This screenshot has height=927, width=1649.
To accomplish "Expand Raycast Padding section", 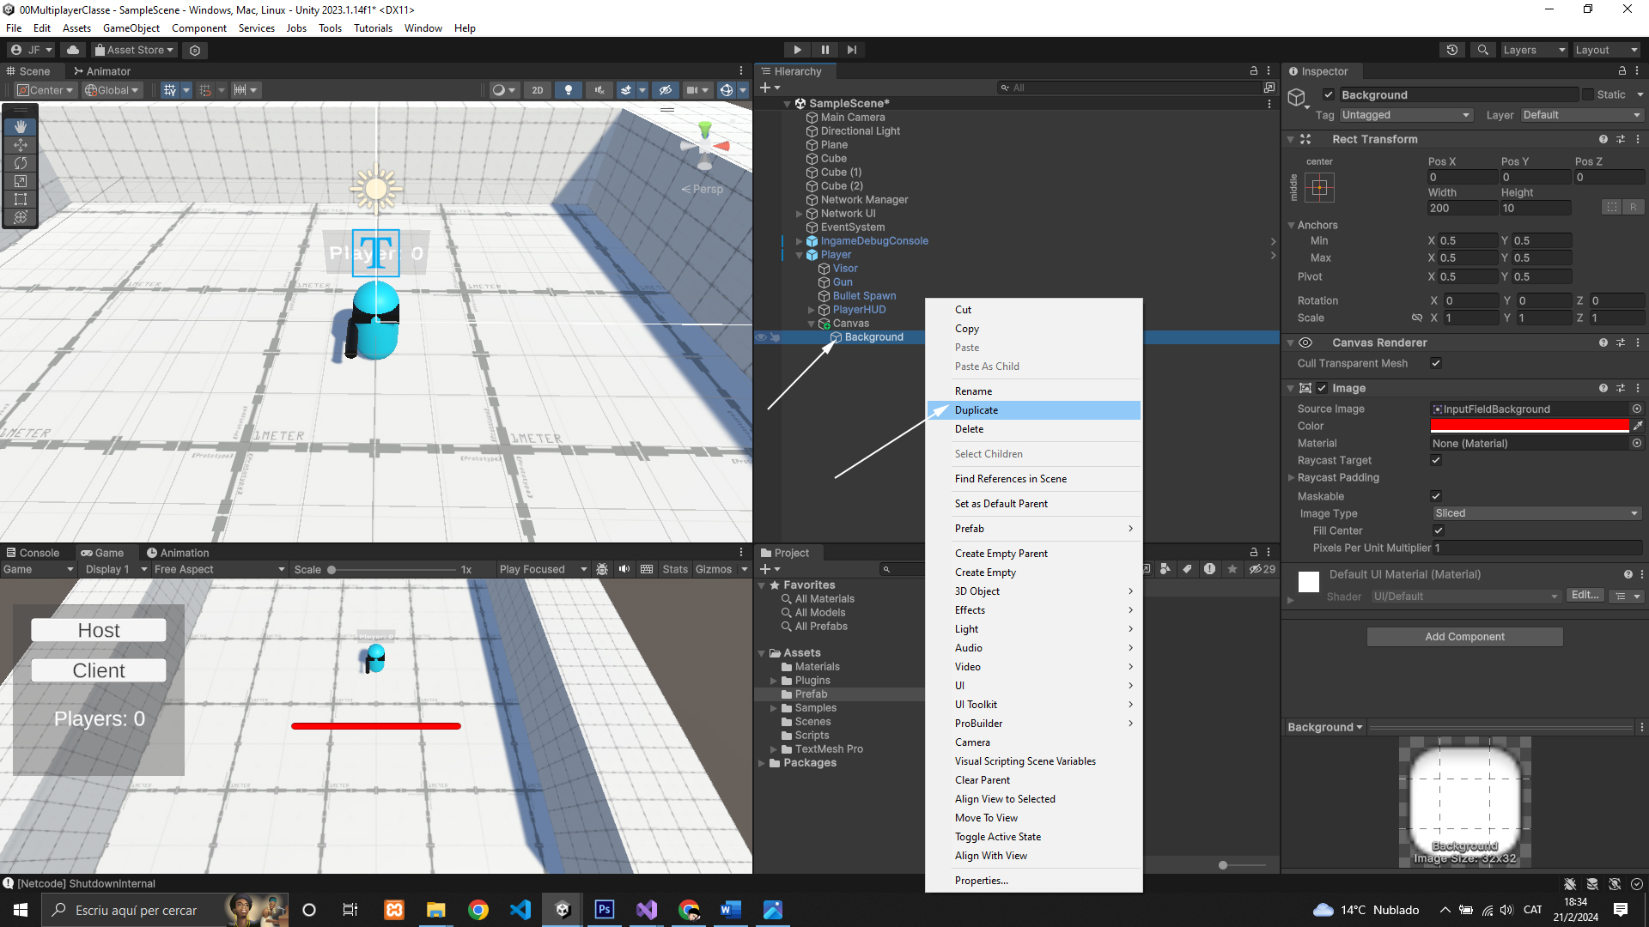I will 1291,478.
